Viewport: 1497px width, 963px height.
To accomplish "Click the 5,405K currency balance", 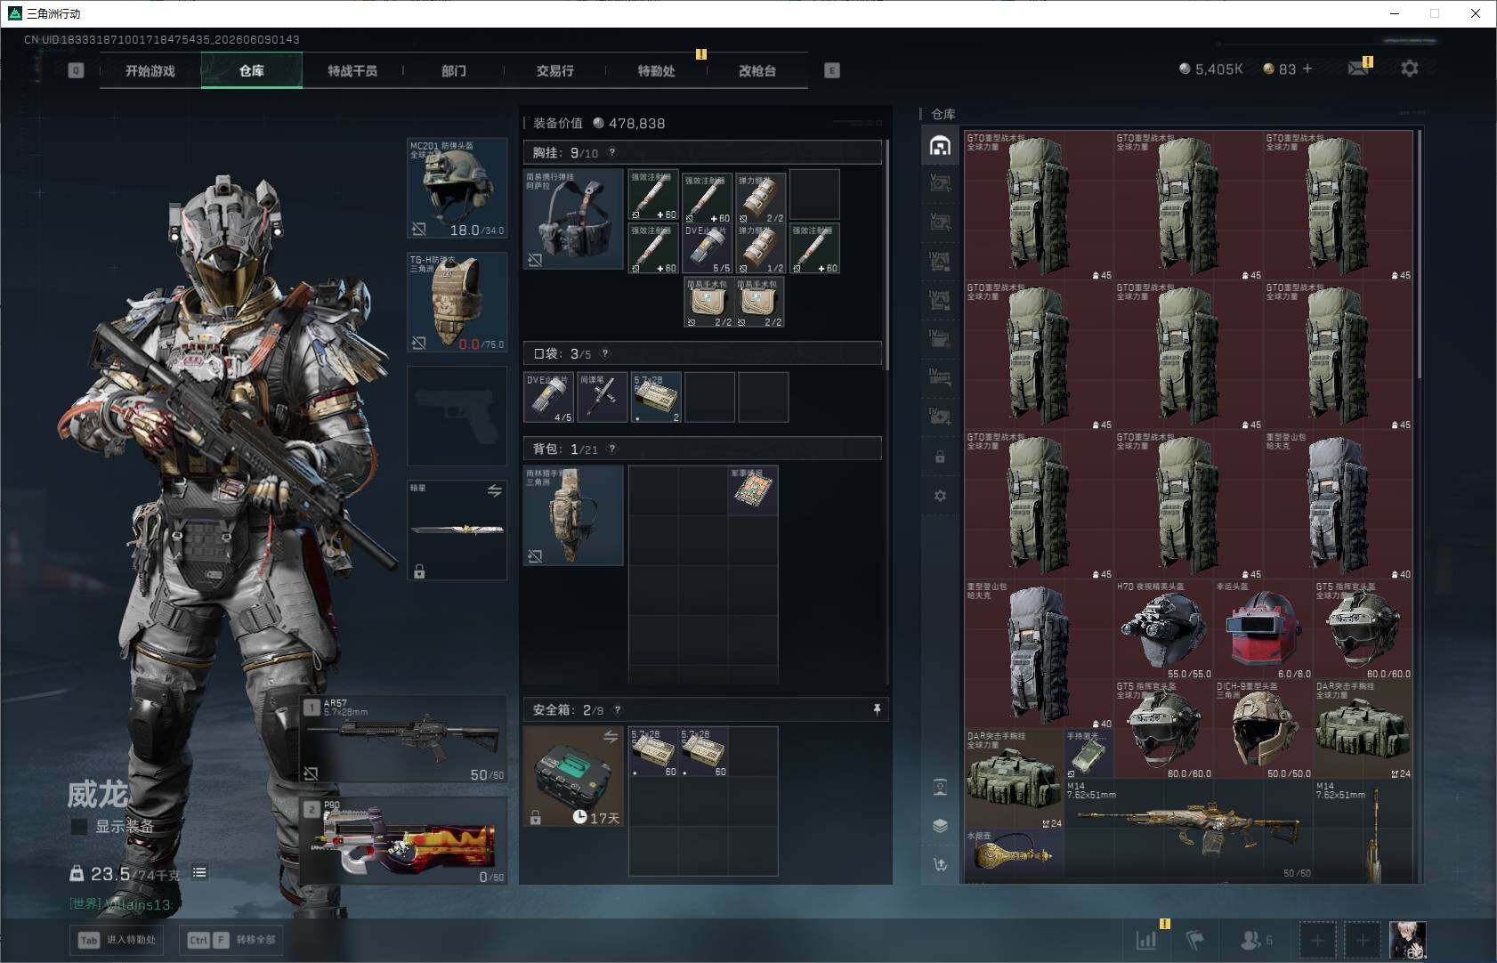I will (1210, 69).
